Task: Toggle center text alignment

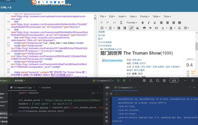Action: click(168, 23)
